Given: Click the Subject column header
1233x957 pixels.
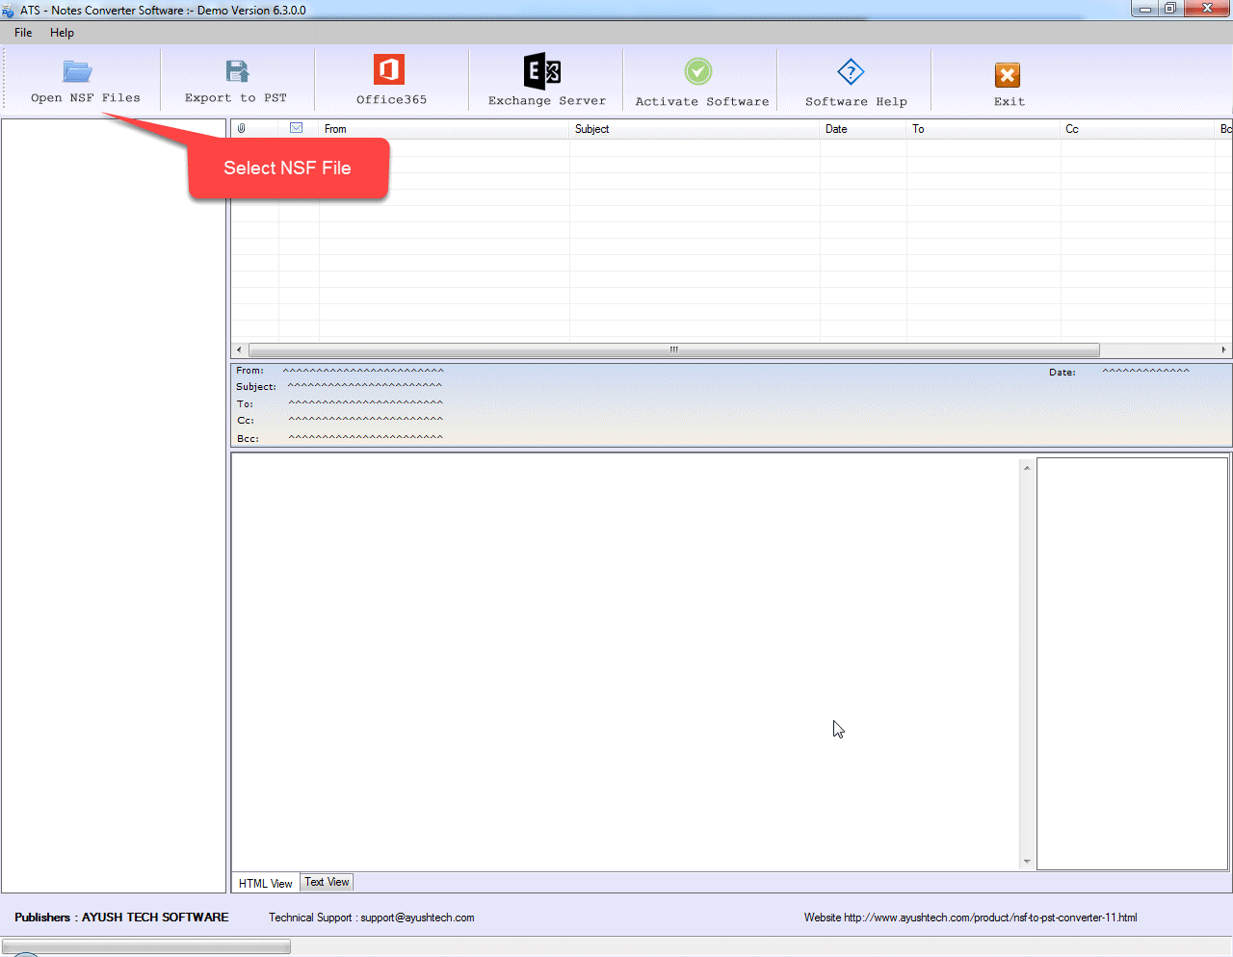Looking at the screenshot, I should [x=591, y=129].
